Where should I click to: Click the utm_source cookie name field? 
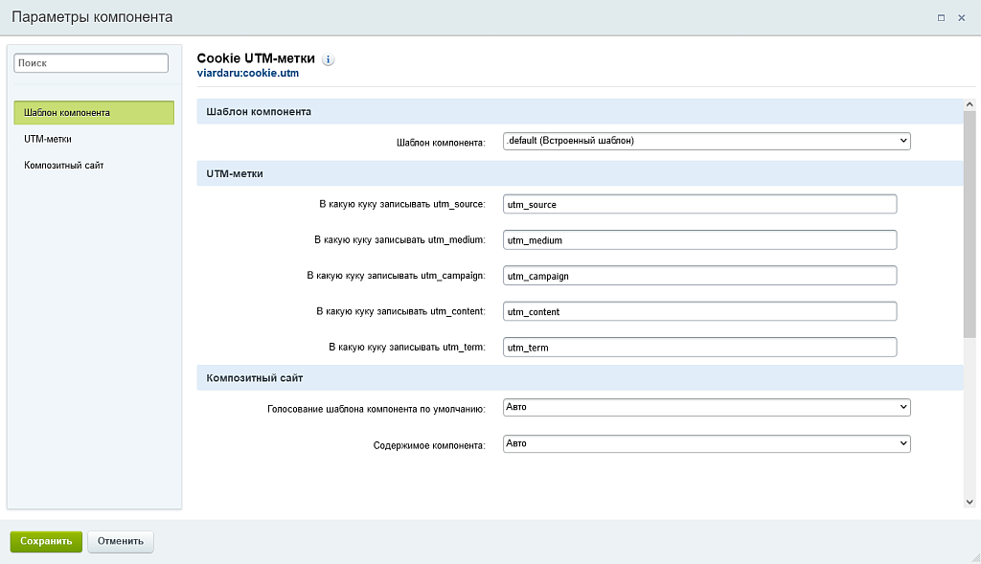699,203
